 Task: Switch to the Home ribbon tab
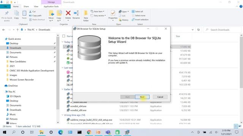point(16,6)
